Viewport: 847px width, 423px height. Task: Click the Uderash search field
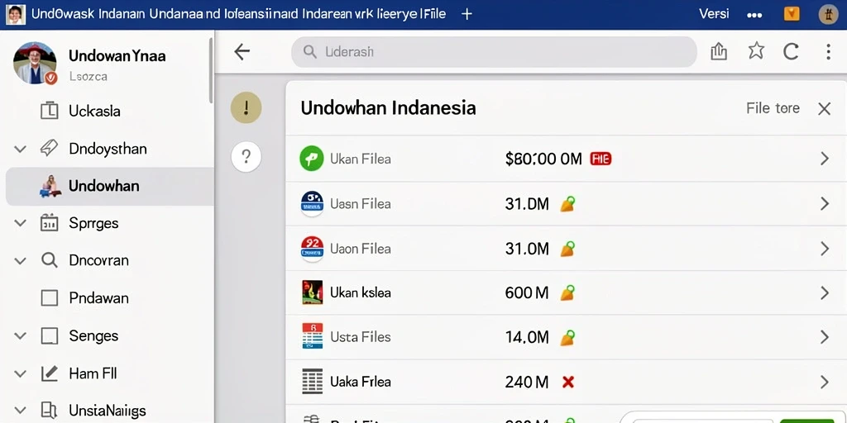tap(494, 52)
